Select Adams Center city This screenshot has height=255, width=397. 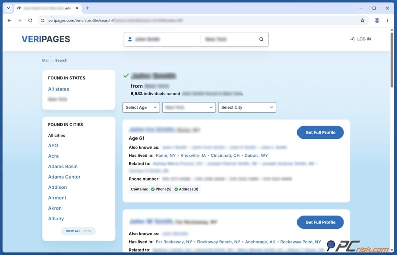point(64,177)
